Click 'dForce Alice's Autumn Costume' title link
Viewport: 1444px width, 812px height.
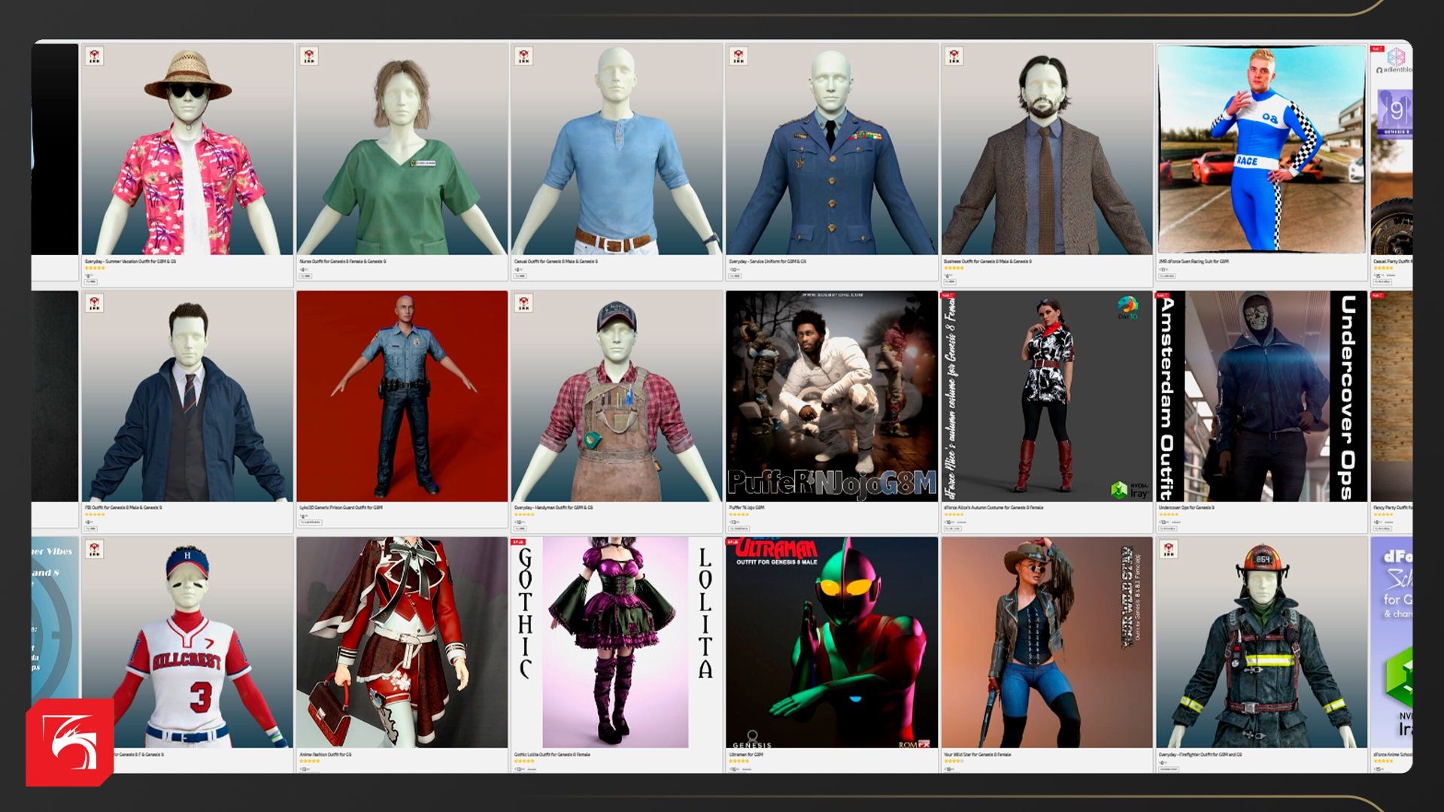point(994,507)
